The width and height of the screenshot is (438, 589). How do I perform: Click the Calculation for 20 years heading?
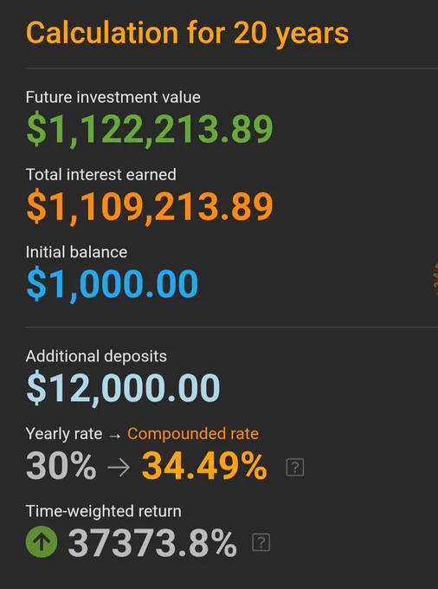pos(187,34)
